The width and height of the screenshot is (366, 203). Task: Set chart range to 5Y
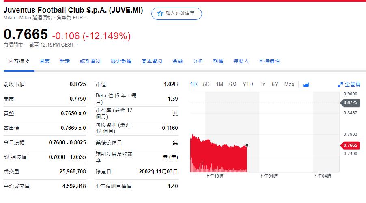tap(275, 84)
